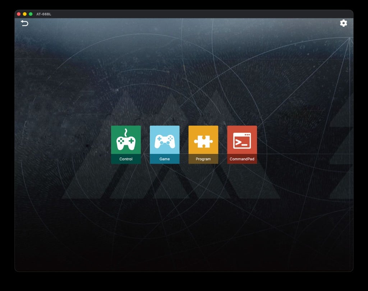Go back using the return arrow
This screenshot has width=368, height=291.
24,23
